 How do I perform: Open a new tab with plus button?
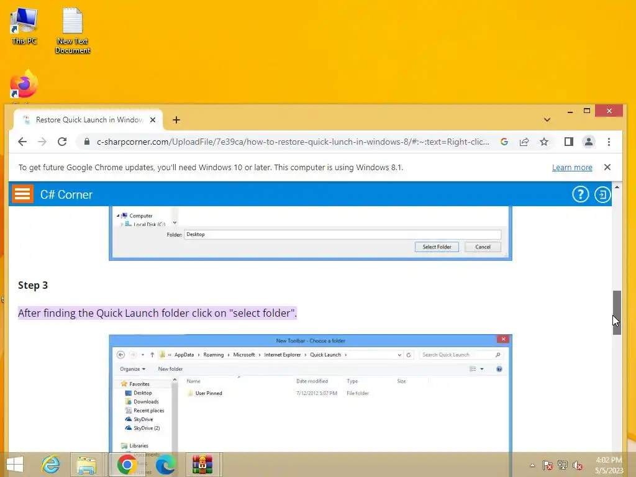pos(176,120)
